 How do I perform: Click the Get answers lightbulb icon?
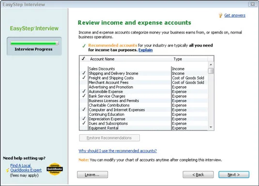[220, 15]
